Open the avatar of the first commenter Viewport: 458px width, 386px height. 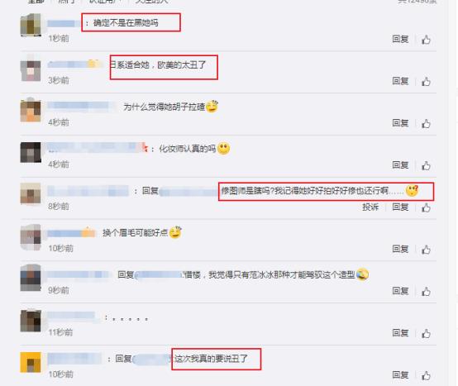coord(31,25)
